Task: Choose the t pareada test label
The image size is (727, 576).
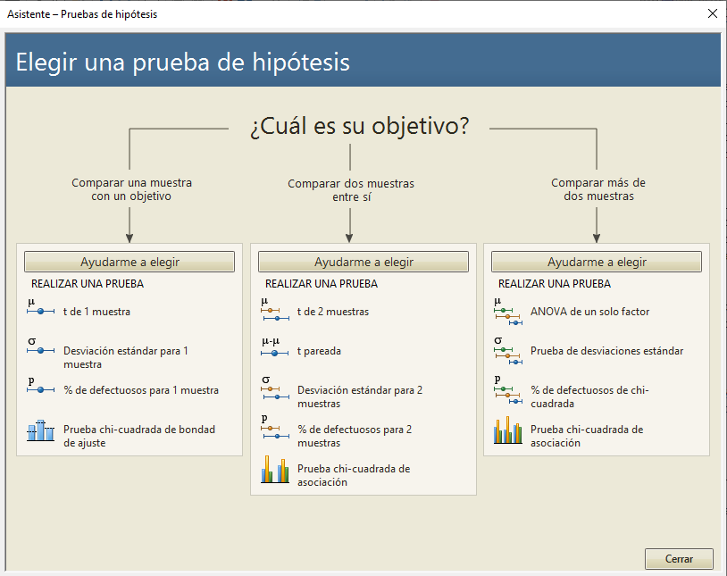Action: 319,351
